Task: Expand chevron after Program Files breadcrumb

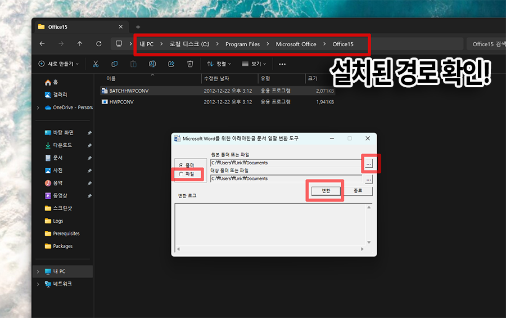Action: pyautogui.click(x=268, y=44)
